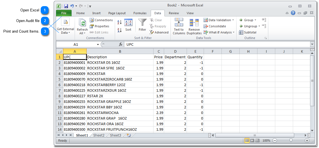Open the Sort dialog
This screenshot has height=148, width=319.
[x=128, y=25]
